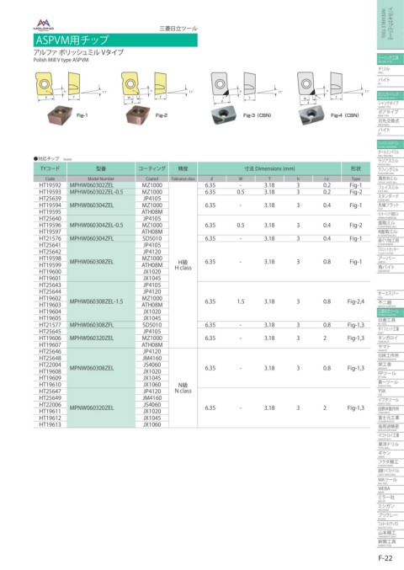Open the ギケン maker tab
This screenshot has width=404, height=570.
point(391,454)
